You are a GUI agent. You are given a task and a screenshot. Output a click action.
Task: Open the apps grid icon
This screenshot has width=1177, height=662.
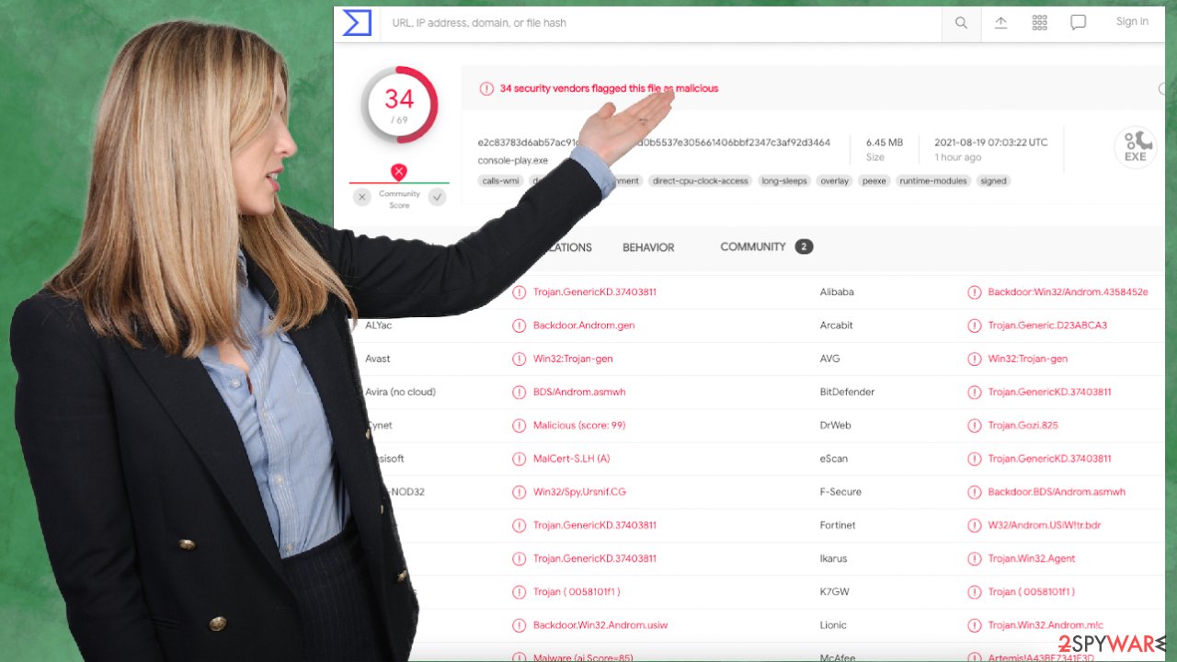[1040, 23]
